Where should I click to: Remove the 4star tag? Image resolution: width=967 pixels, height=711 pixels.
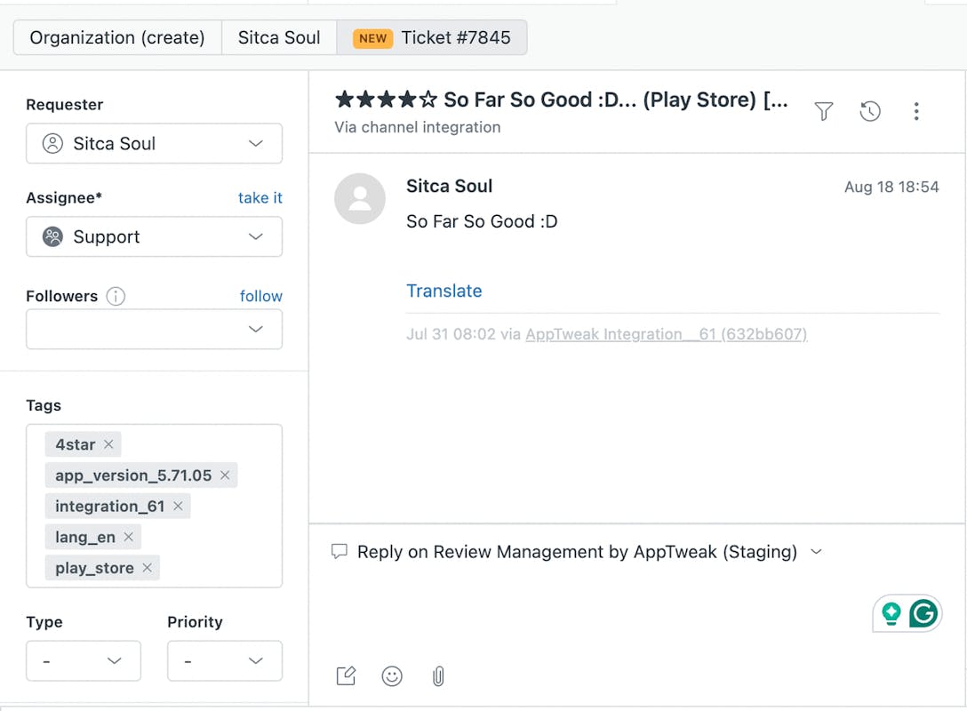[108, 444]
